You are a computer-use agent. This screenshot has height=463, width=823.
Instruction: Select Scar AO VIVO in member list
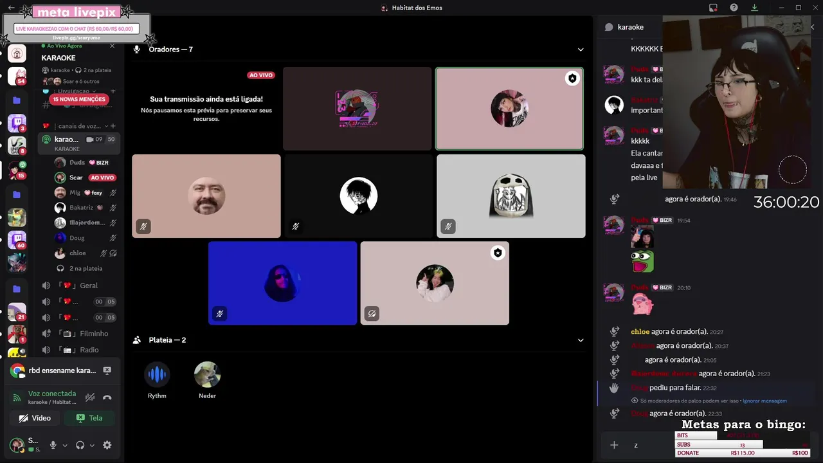click(86, 177)
